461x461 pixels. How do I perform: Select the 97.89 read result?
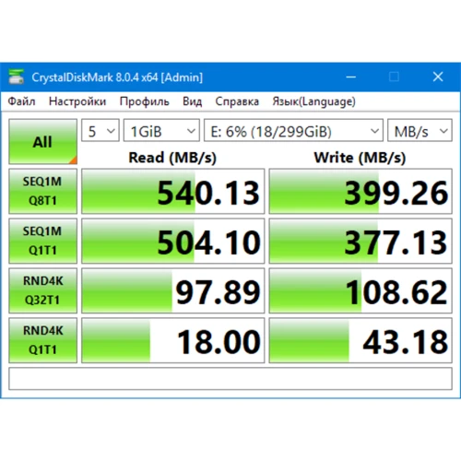(x=172, y=290)
